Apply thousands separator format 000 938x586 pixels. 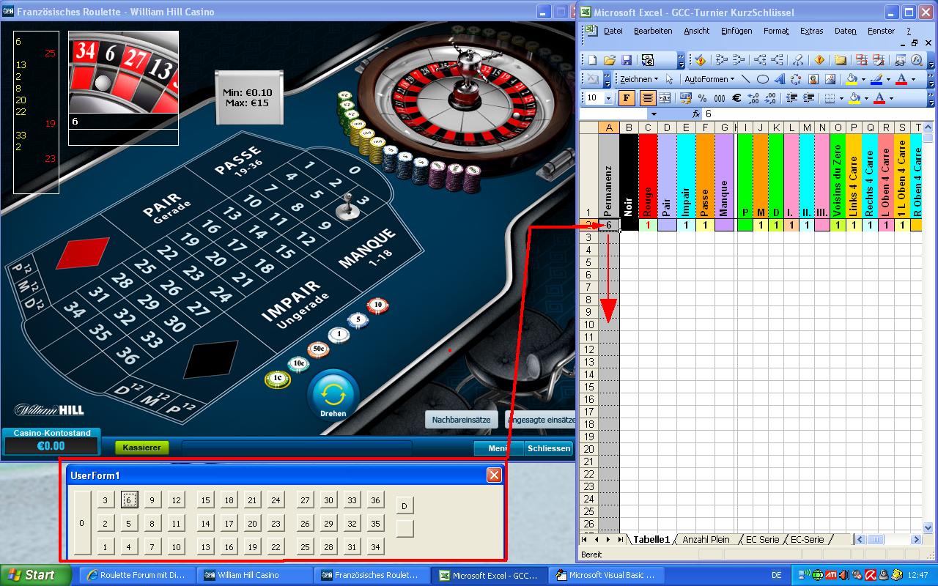(x=719, y=98)
